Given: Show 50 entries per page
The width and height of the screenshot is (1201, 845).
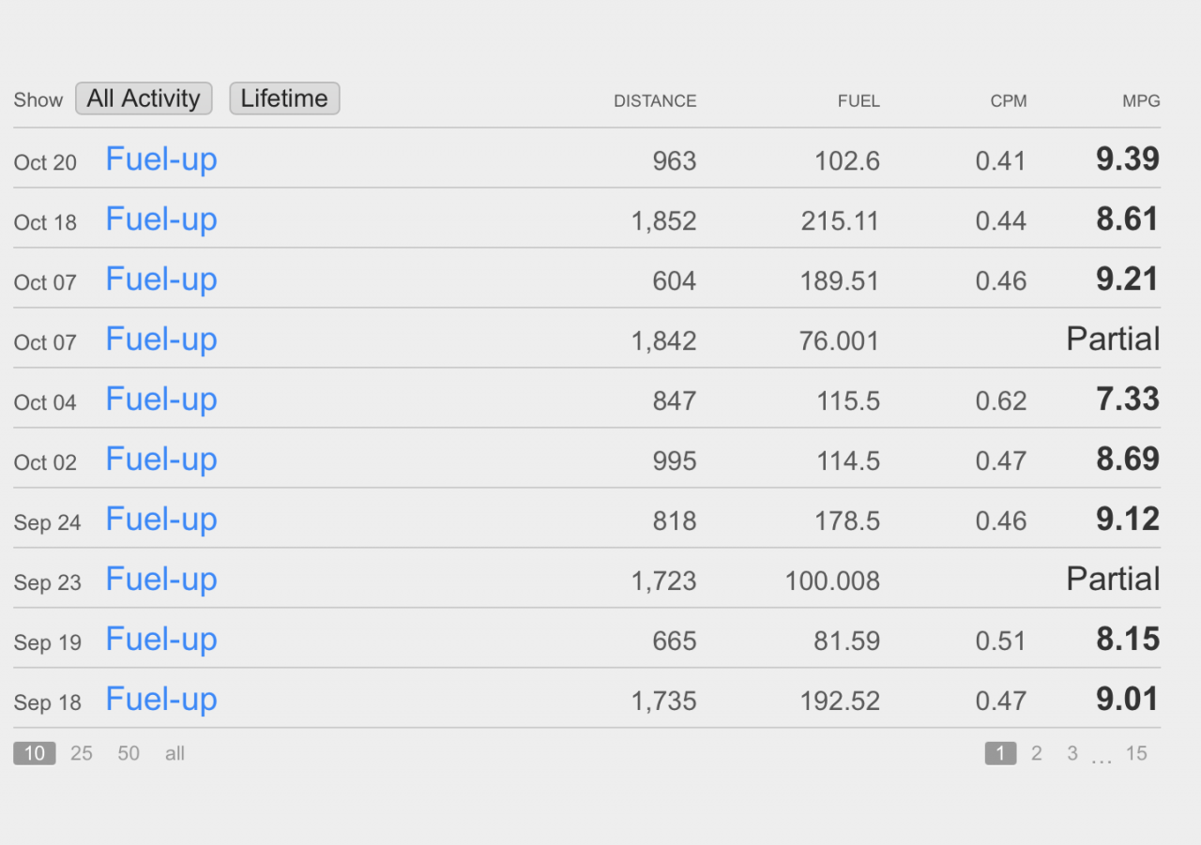Looking at the screenshot, I should [129, 753].
